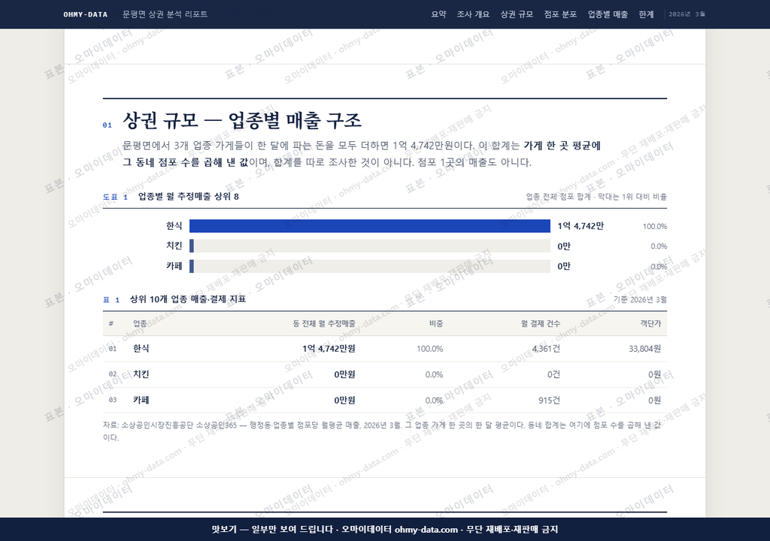This screenshot has height=541, width=770.
Task: Click the 맛보기 preview banner text
Action: (x=385, y=529)
